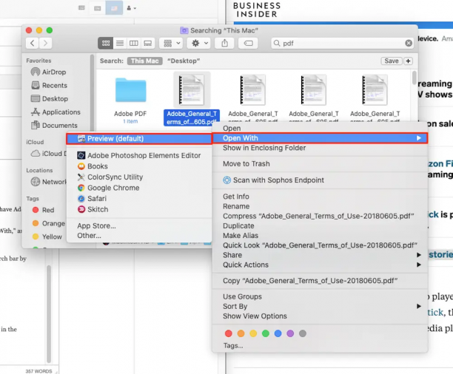This screenshot has height=374, width=453.
Task: Choose Use Groups in context menu
Action: (320, 296)
